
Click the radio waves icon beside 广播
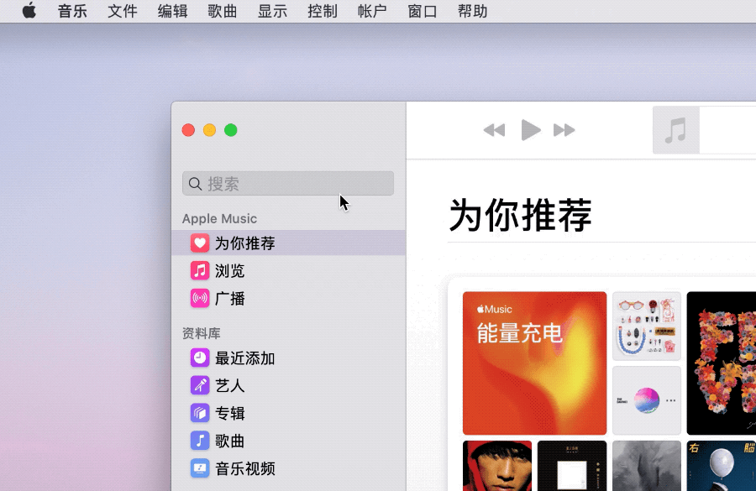click(200, 298)
